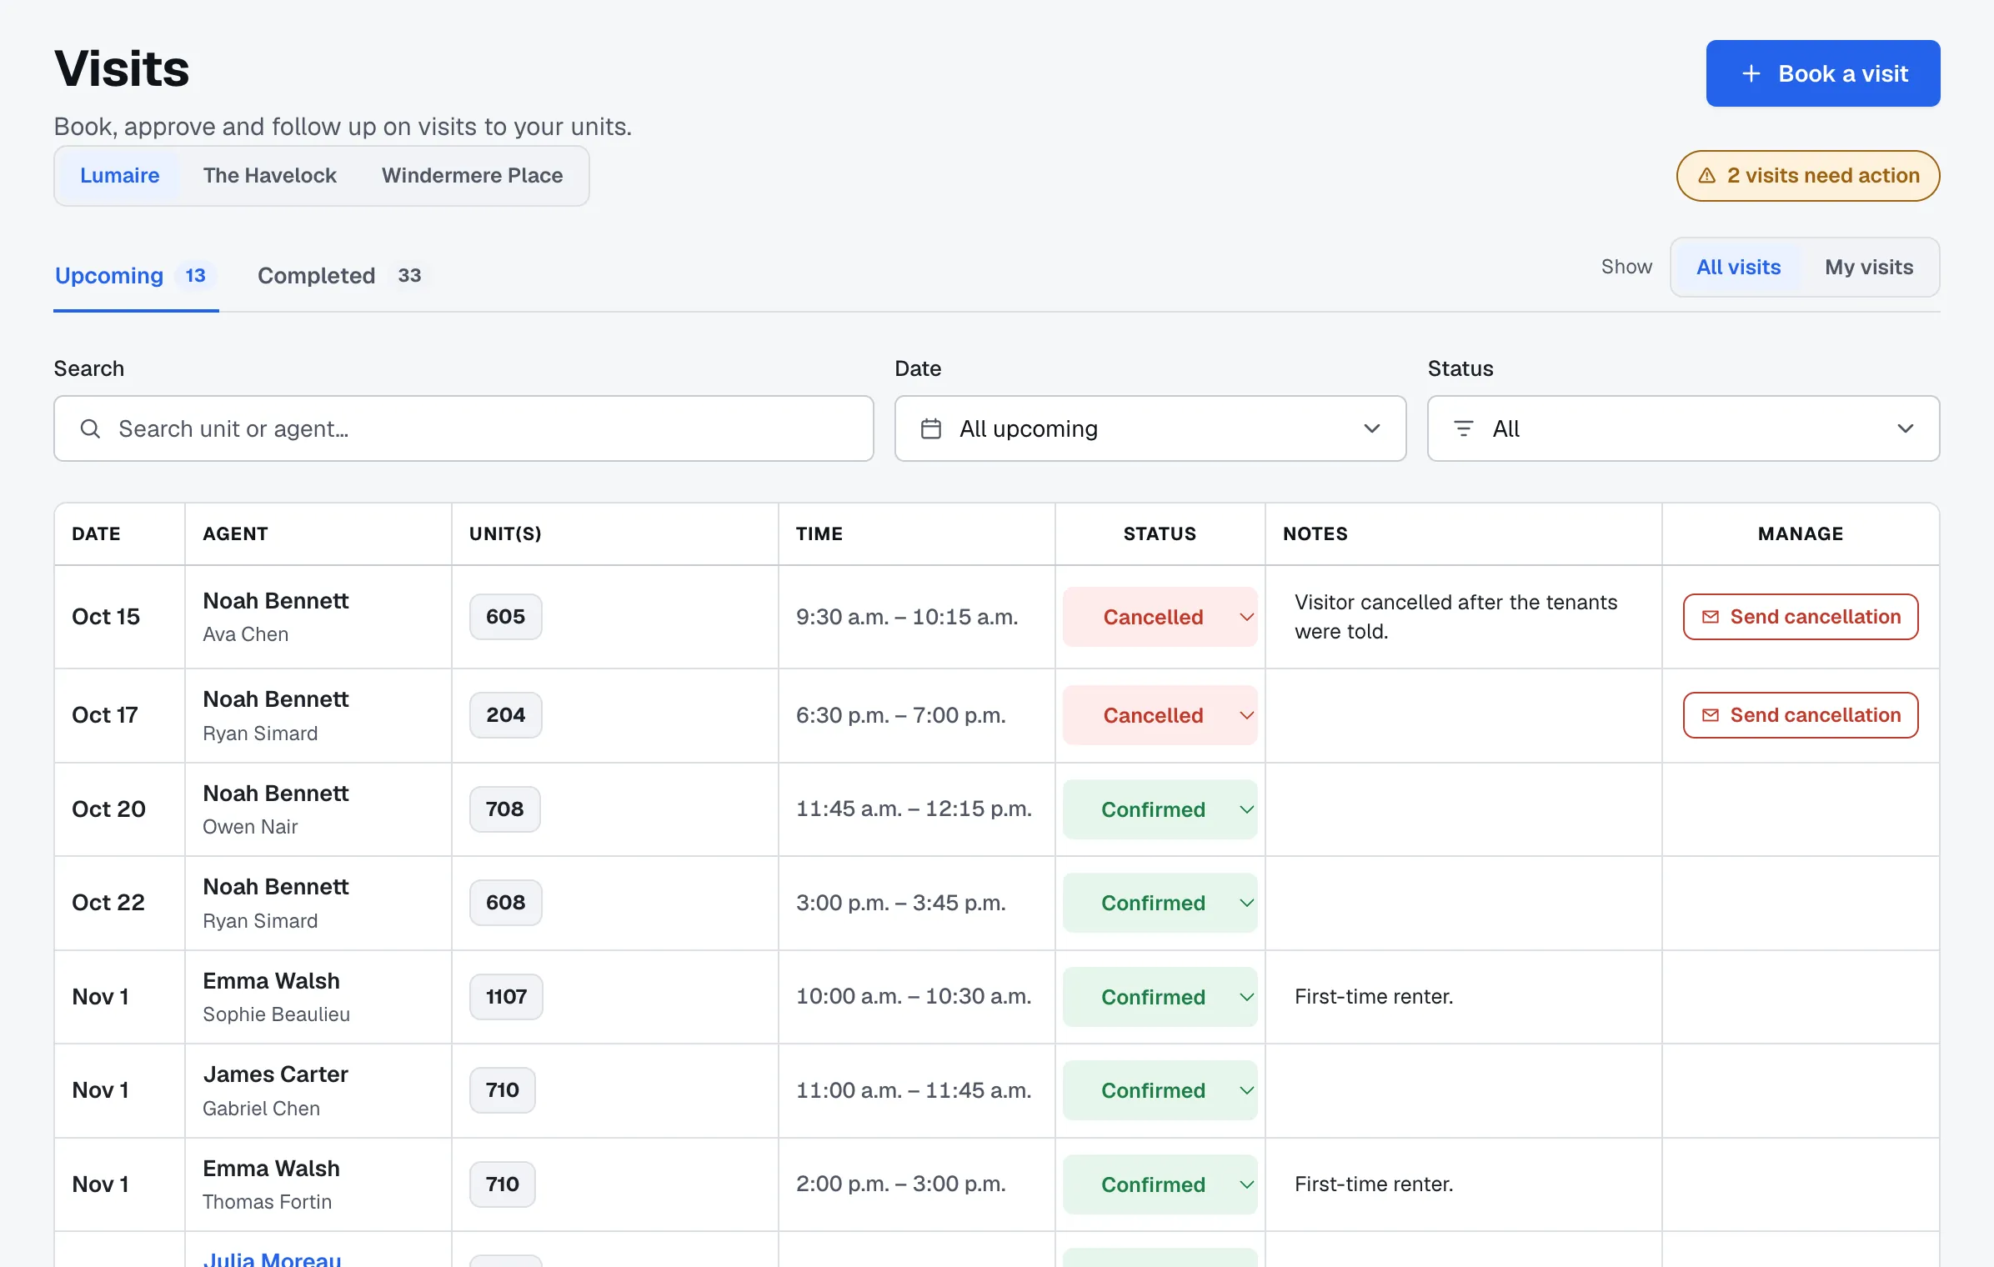
Task: Click the plus icon in Book a visit
Action: 1751,73
